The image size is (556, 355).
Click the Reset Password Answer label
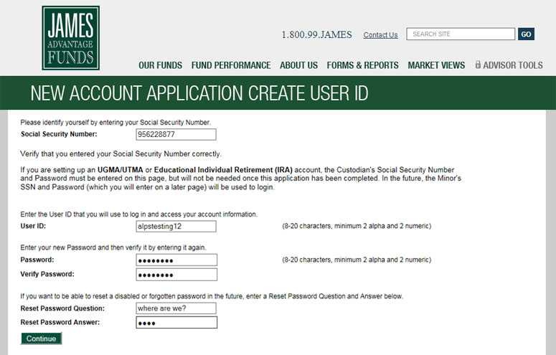[60, 322]
